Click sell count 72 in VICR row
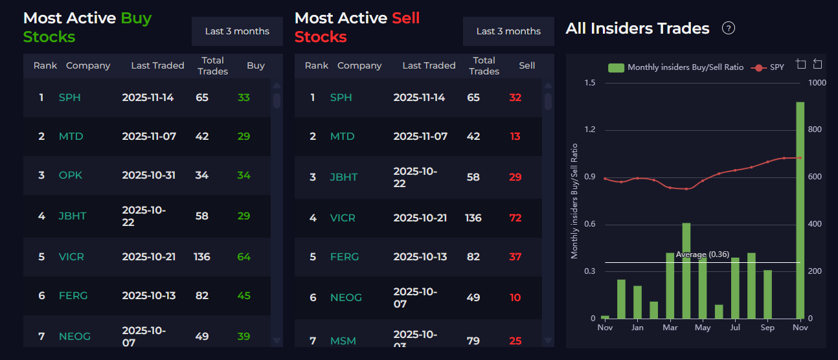This screenshot has width=838, height=360. click(x=515, y=218)
